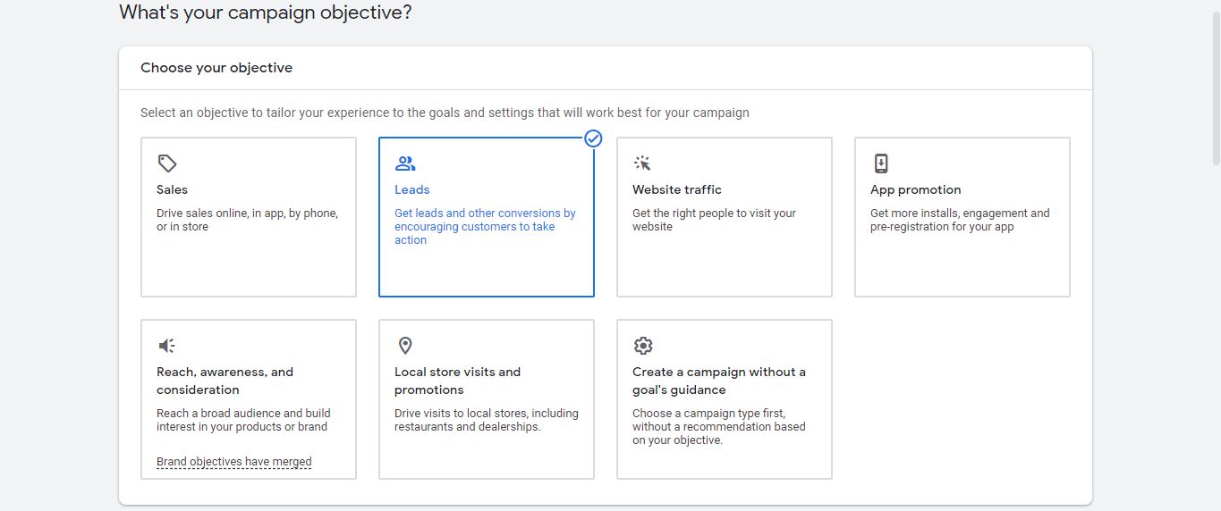This screenshot has width=1221, height=511.
Task: Click the gear icon for no-goal campaign
Action: [x=643, y=346]
